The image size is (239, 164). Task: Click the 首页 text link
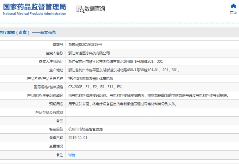pyautogui.click(x=233, y=12)
